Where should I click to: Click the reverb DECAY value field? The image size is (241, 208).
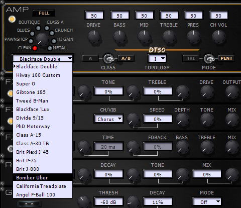tap(108, 174)
